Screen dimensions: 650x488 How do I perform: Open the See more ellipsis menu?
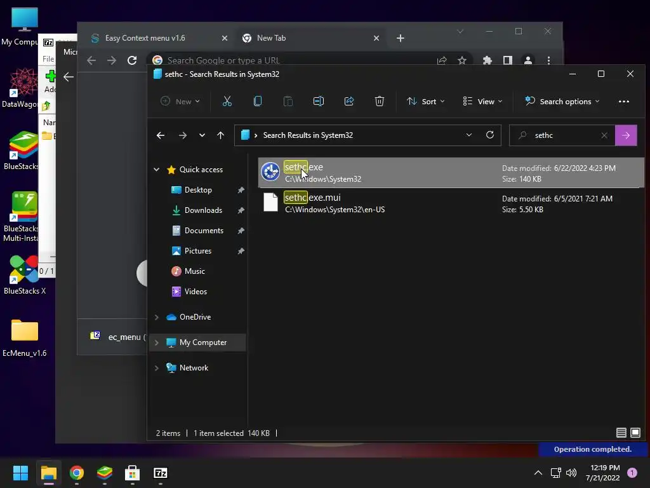(623, 101)
